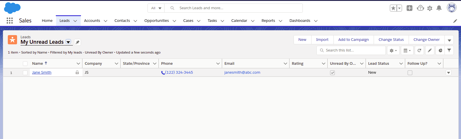Show more list actions dropdown

(449, 40)
